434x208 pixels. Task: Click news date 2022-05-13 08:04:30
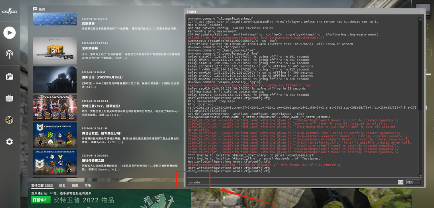pyautogui.click(x=95, y=156)
